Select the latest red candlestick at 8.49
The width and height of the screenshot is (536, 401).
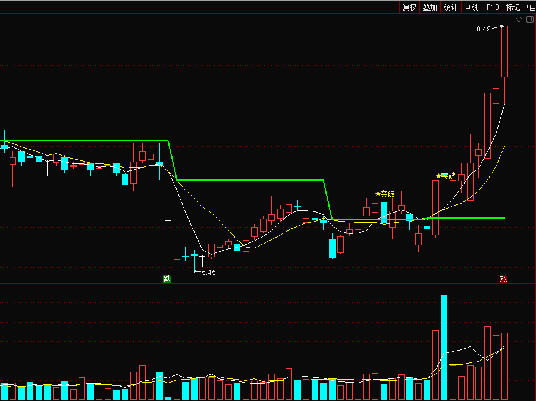pyautogui.click(x=504, y=65)
